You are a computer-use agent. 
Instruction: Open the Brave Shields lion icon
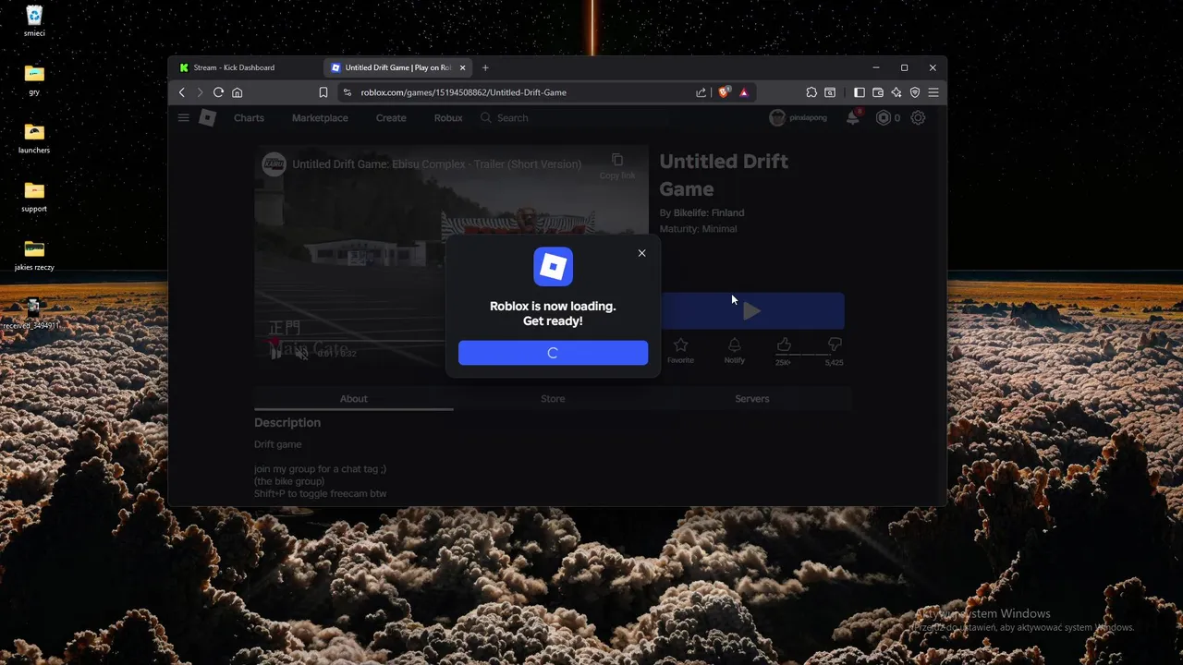coord(724,92)
